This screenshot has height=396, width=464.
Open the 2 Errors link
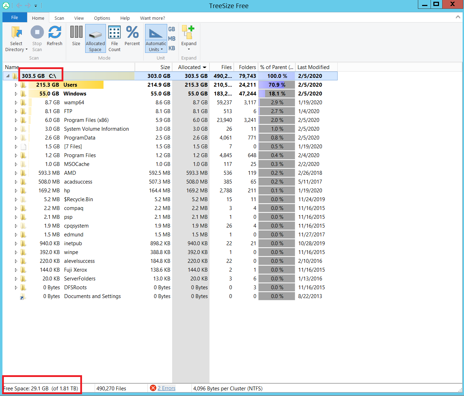(167, 388)
